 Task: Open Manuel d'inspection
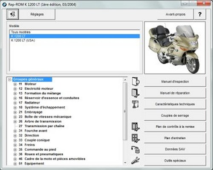[175, 82]
